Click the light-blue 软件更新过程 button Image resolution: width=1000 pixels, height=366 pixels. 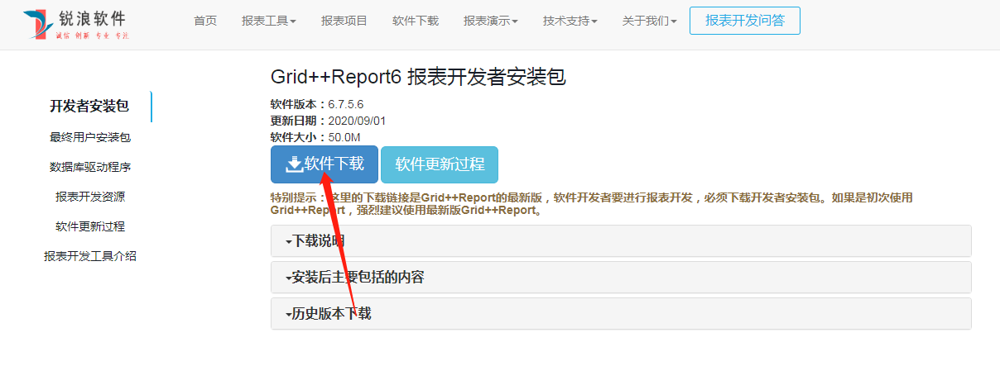(x=440, y=164)
